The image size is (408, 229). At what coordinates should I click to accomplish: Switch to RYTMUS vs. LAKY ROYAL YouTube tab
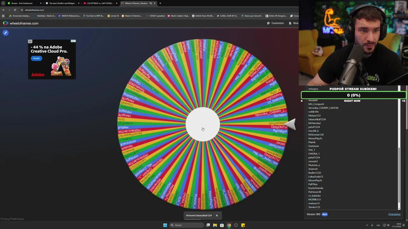100,3
